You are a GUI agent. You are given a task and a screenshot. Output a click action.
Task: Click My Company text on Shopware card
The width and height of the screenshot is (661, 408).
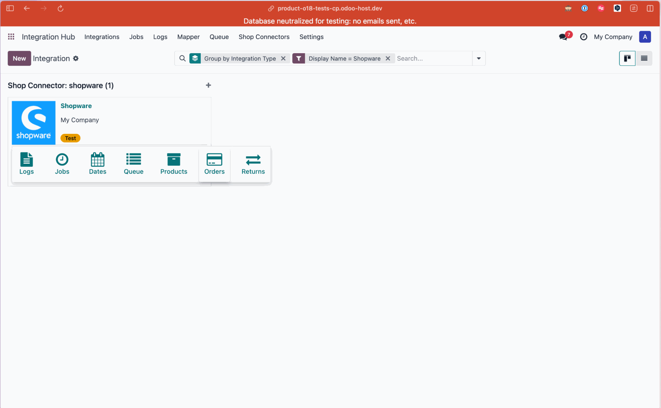80,120
